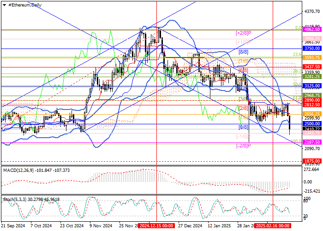Select the MACD(12,26,9) indicator label
This screenshot has height=231, width=323.
[17, 170]
